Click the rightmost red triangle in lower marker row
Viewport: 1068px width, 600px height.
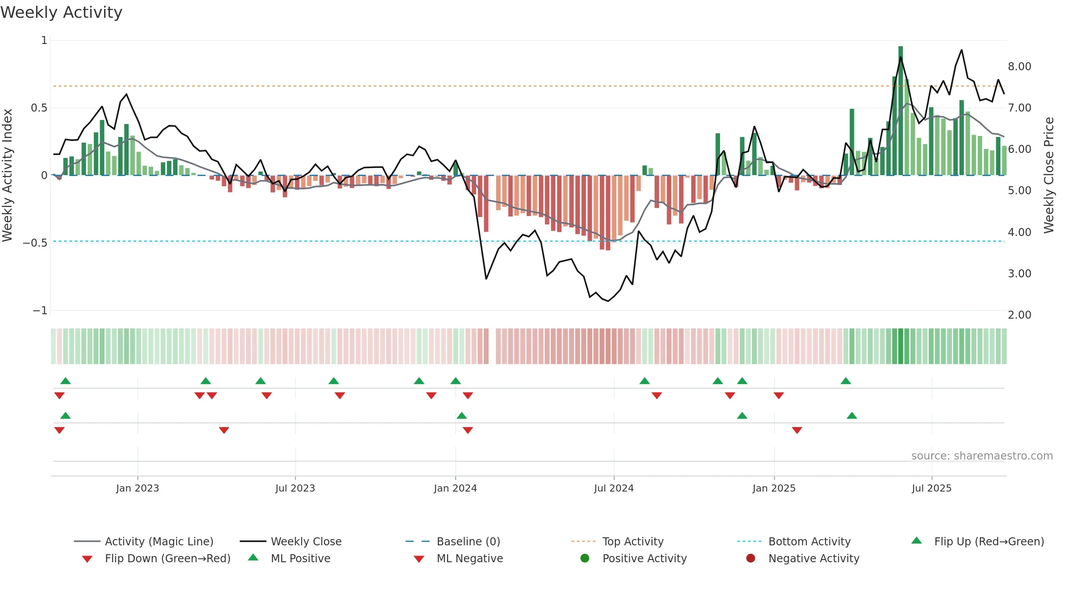coord(797,430)
